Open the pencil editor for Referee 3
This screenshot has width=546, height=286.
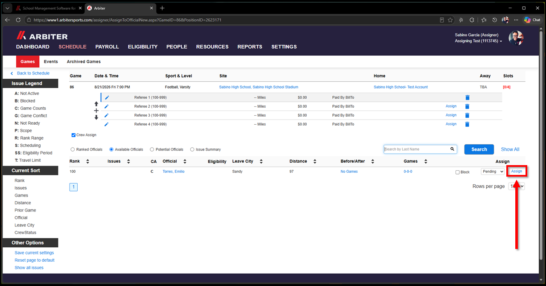[107, 115]
